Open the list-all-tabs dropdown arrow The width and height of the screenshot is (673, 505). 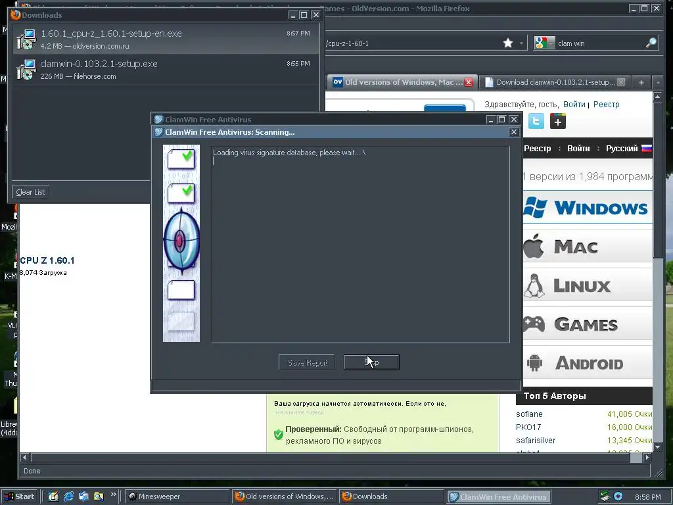click(657, 82)
